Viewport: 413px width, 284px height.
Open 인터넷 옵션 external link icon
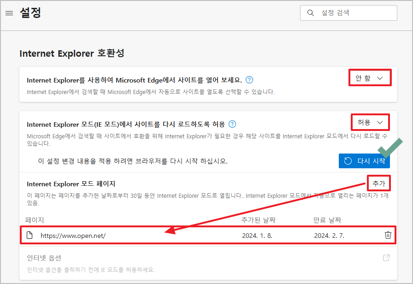[x=386, y=258]
